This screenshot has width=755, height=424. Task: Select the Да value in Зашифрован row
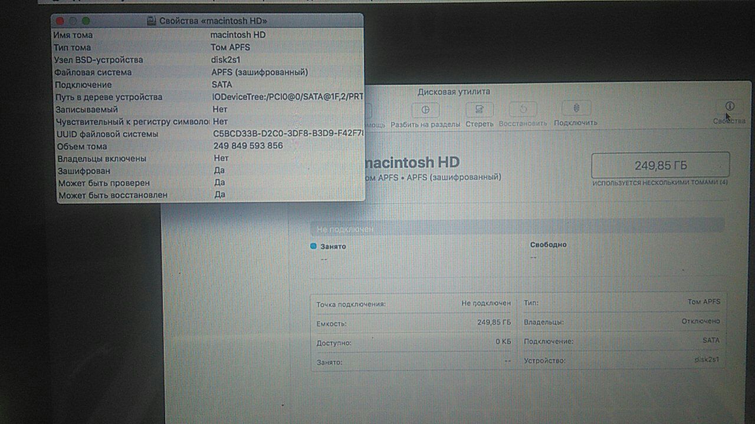219,170
